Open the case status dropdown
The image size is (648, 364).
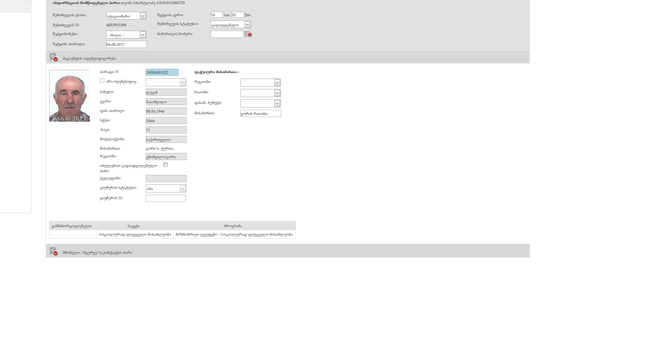(x=231, y=25)
